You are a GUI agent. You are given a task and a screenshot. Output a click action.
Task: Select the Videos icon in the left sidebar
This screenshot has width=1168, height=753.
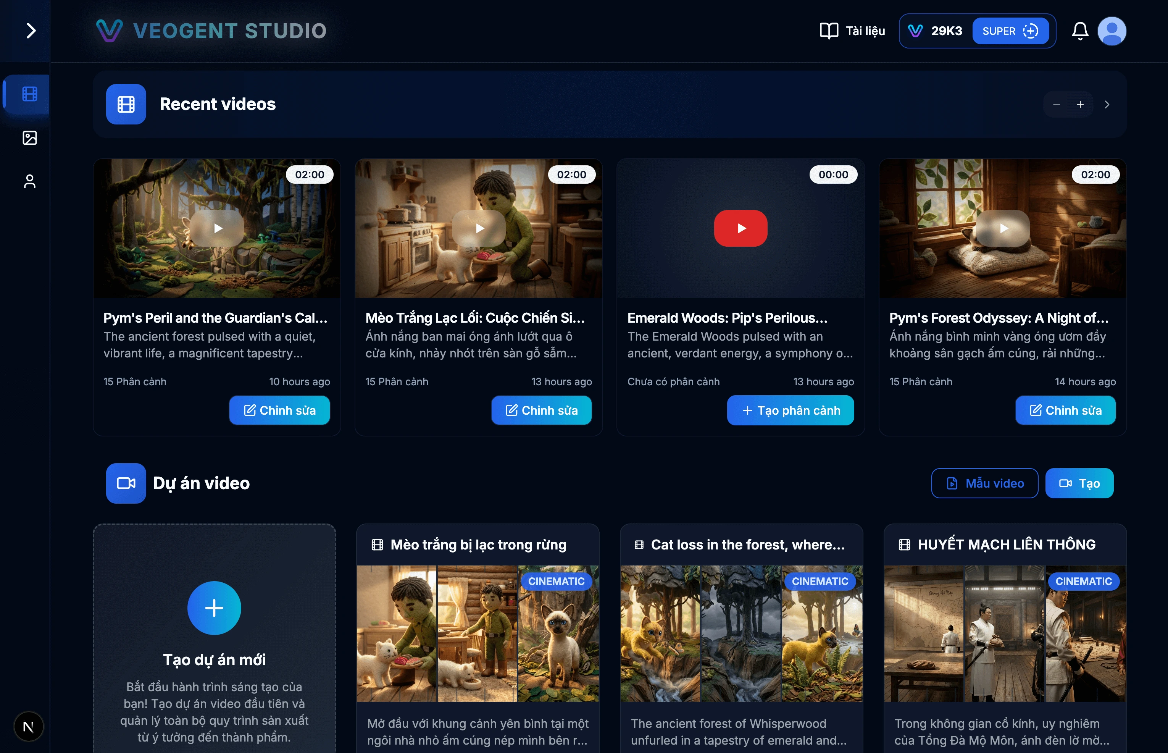click(30, 95)
